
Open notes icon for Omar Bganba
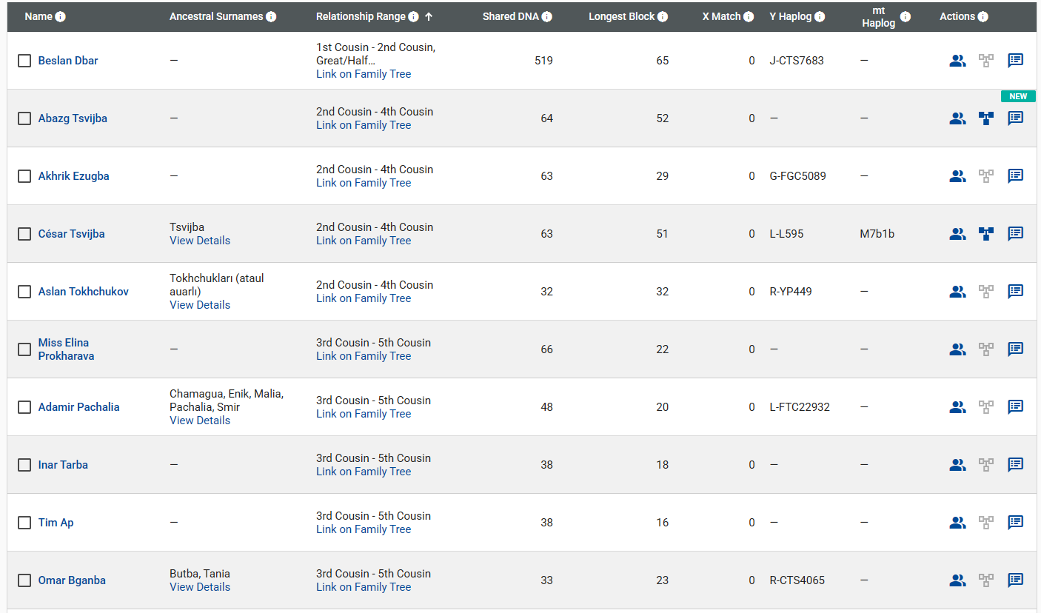pyautogui.click(x=1016, y=580)
